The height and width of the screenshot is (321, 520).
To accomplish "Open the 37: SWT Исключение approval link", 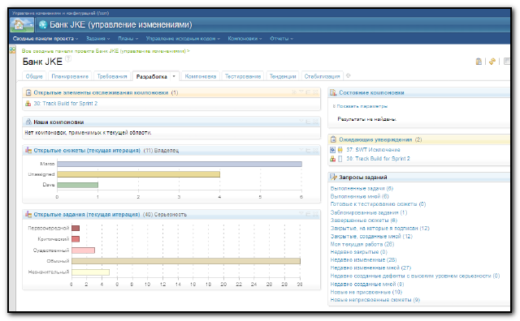I will click(x=373, y=150).
